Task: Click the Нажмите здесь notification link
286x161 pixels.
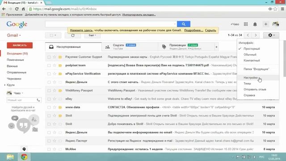Action: pos(81,30)
